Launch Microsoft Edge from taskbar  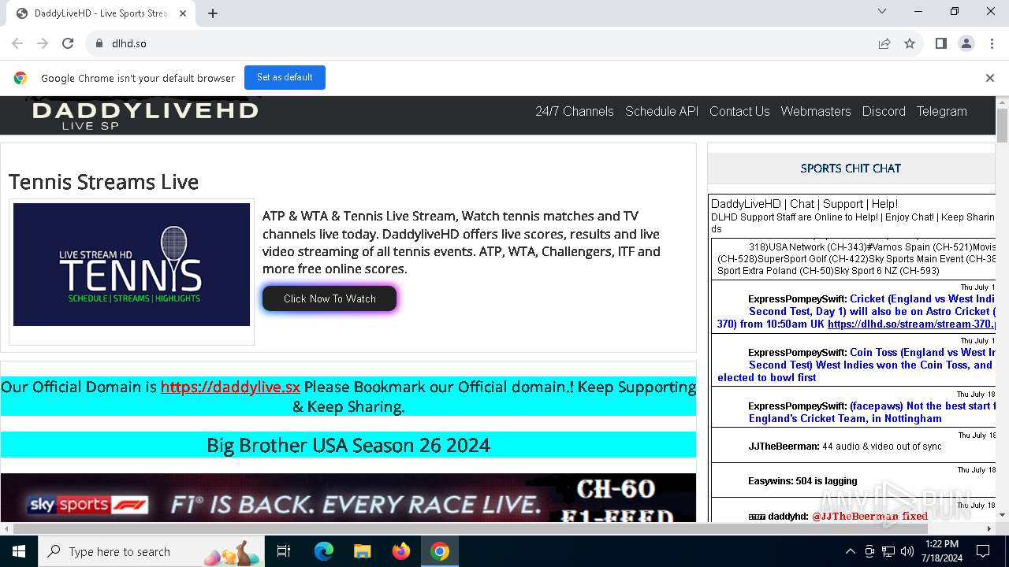[x=324, y=551]
